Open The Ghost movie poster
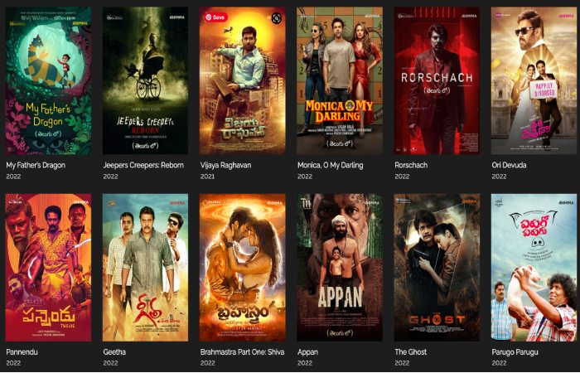 point(437,268)
